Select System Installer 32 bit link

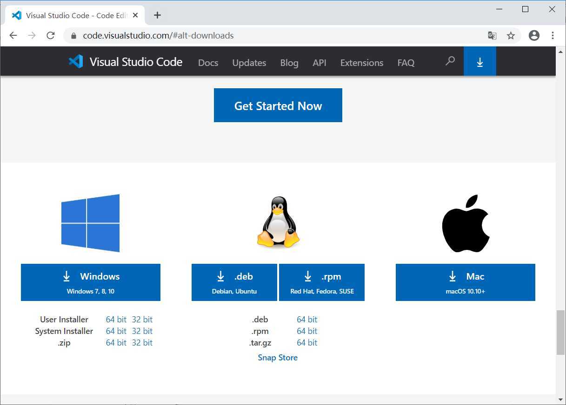click(x=142, y=331)
